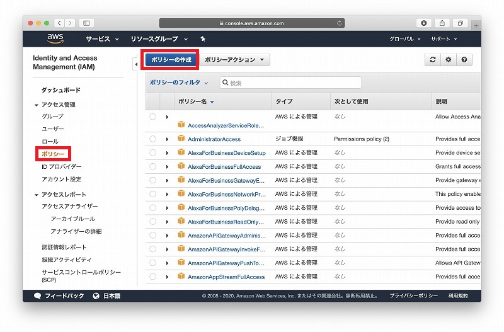Select ポリシー in sidebar
Viewport: 504px width, 332px height.
pos(53,154)
